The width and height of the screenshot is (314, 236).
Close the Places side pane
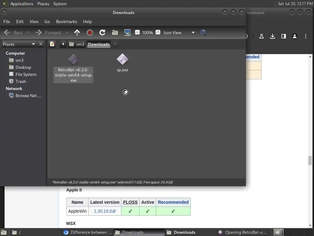pos(41,44)
